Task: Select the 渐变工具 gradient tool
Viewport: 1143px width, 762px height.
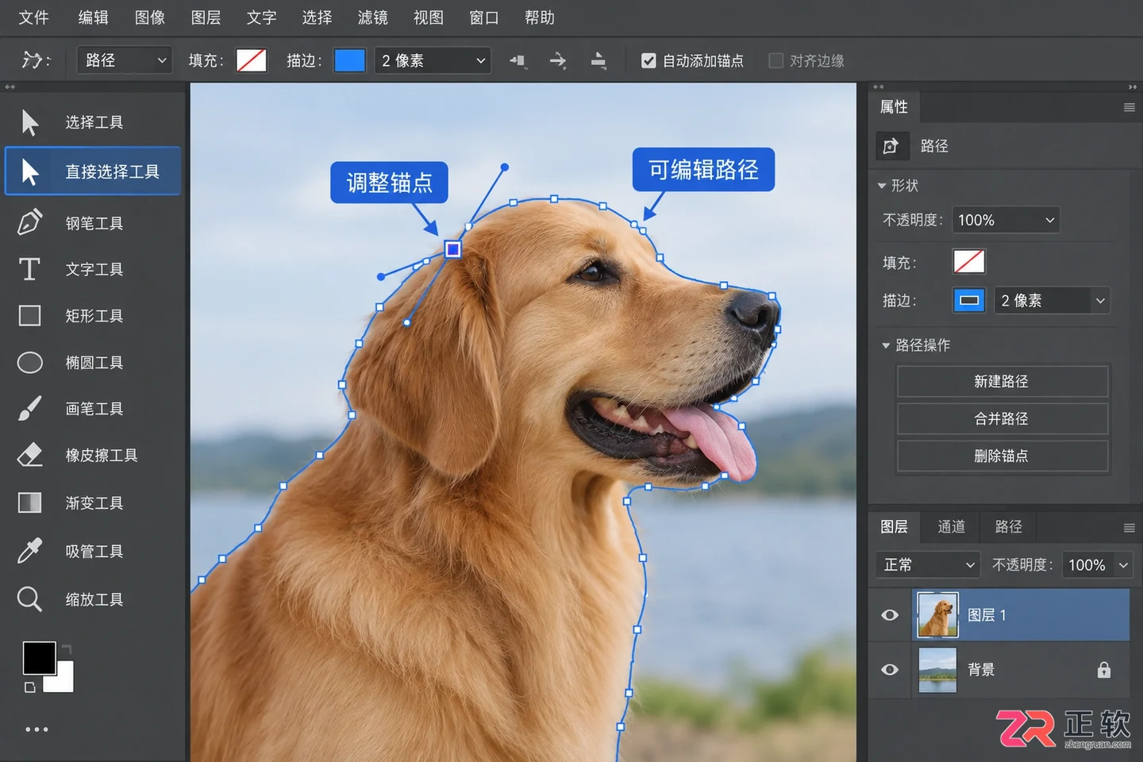Action: pos(94,503)
